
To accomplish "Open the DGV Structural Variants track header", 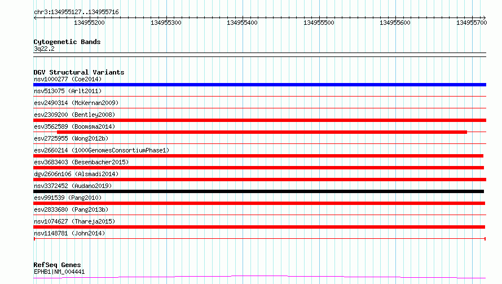I will pos(79,72).
